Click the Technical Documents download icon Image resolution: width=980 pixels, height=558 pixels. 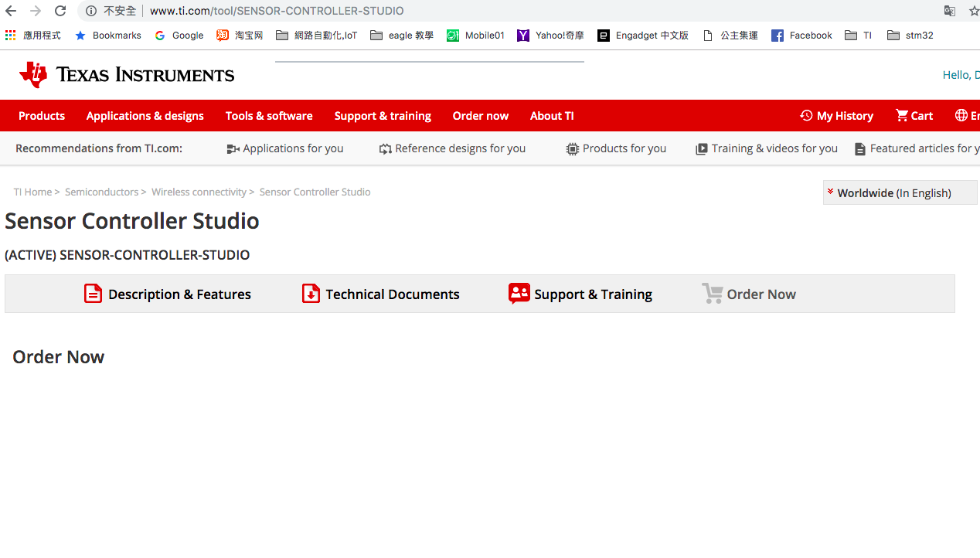(311, 294)
